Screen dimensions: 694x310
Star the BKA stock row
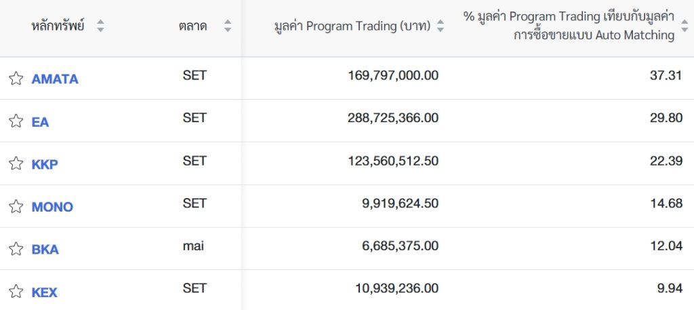[x=16, y=249]
